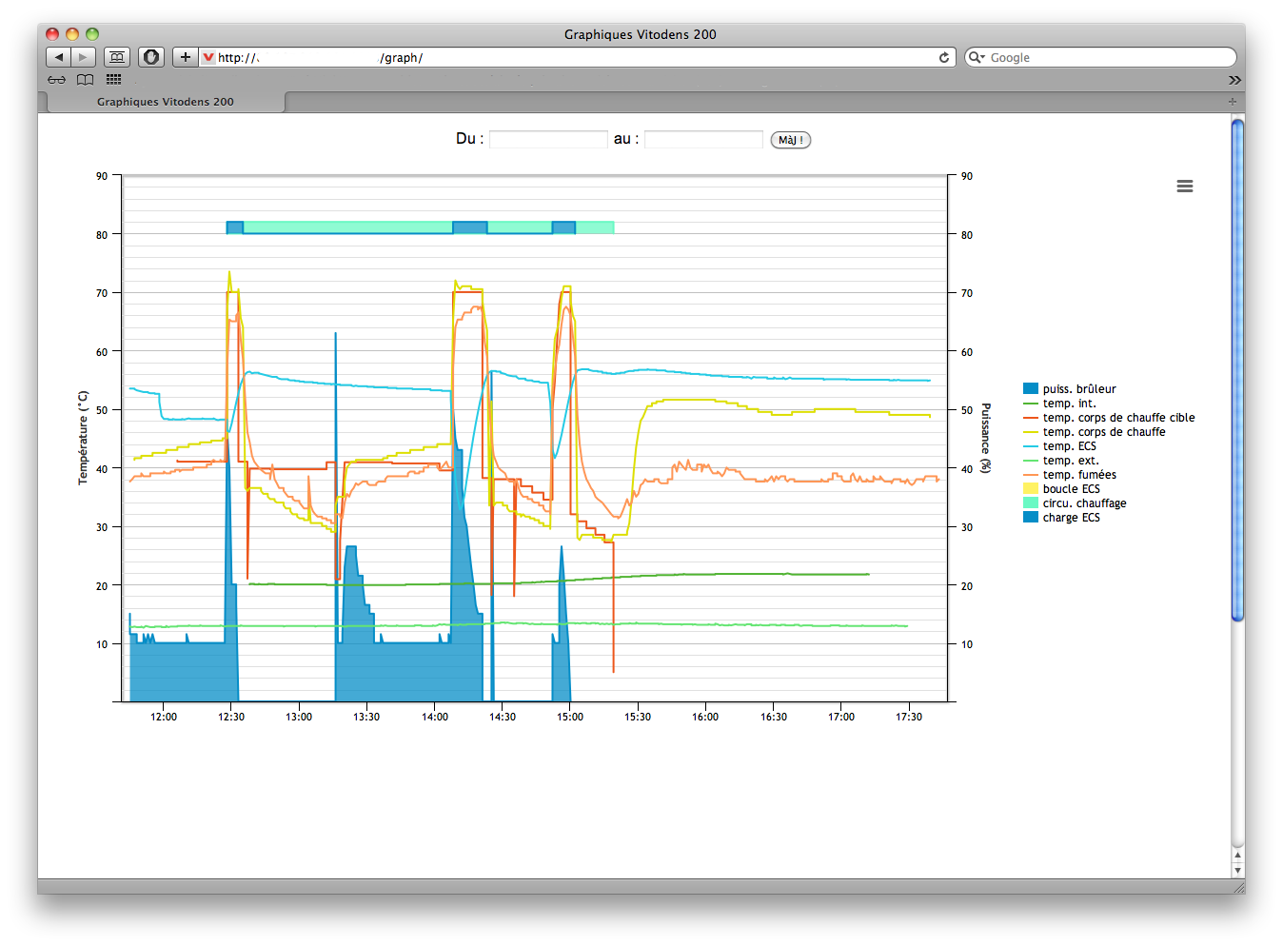Image resolution: width=1283 pixels, height=946 pixels.
Task: Toggle circu. chauffage legend entry
Action: coord(1075,503)
